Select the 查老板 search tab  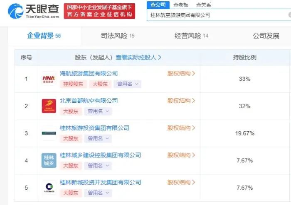[181, 5]
